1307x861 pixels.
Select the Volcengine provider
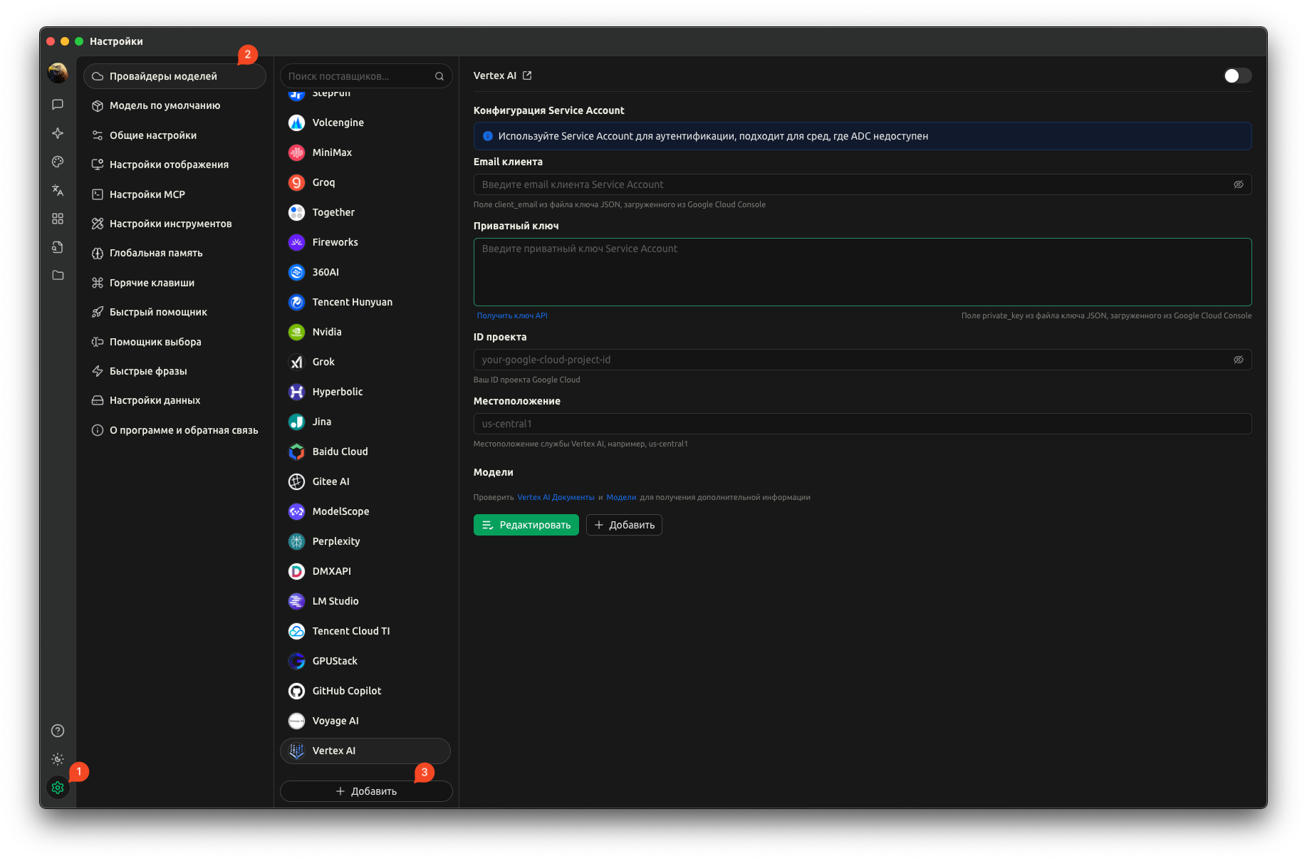(365, 122)
